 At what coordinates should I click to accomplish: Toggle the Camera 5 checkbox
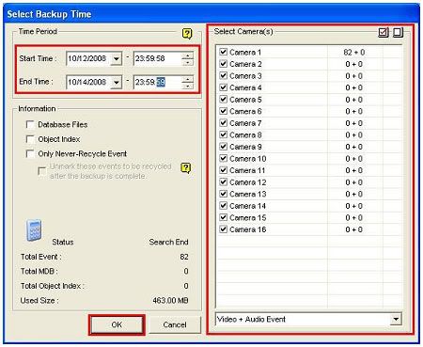tap(223, 100)
